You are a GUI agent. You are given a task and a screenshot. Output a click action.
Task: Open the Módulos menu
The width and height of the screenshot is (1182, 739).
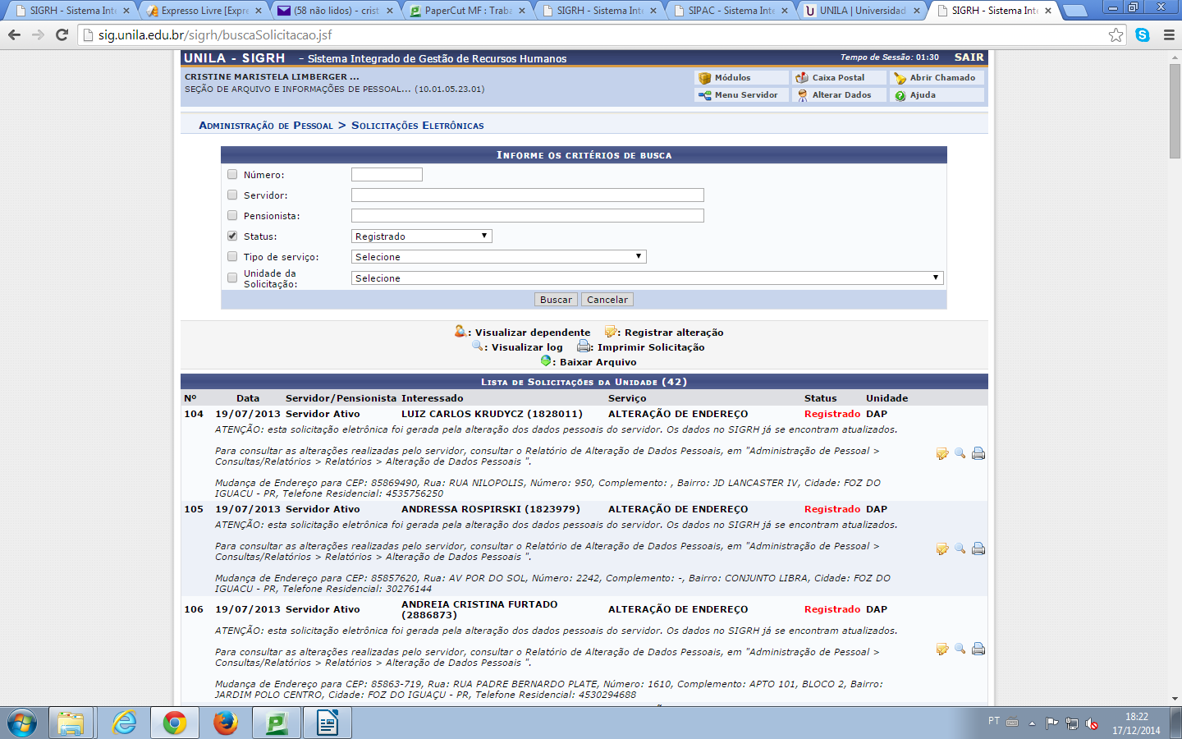(742, 78)
